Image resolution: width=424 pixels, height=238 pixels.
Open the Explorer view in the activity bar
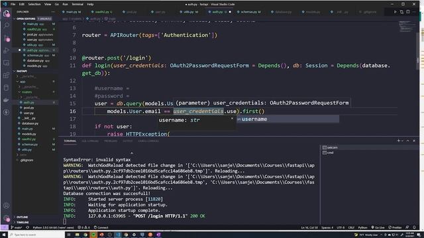point(6,13)
